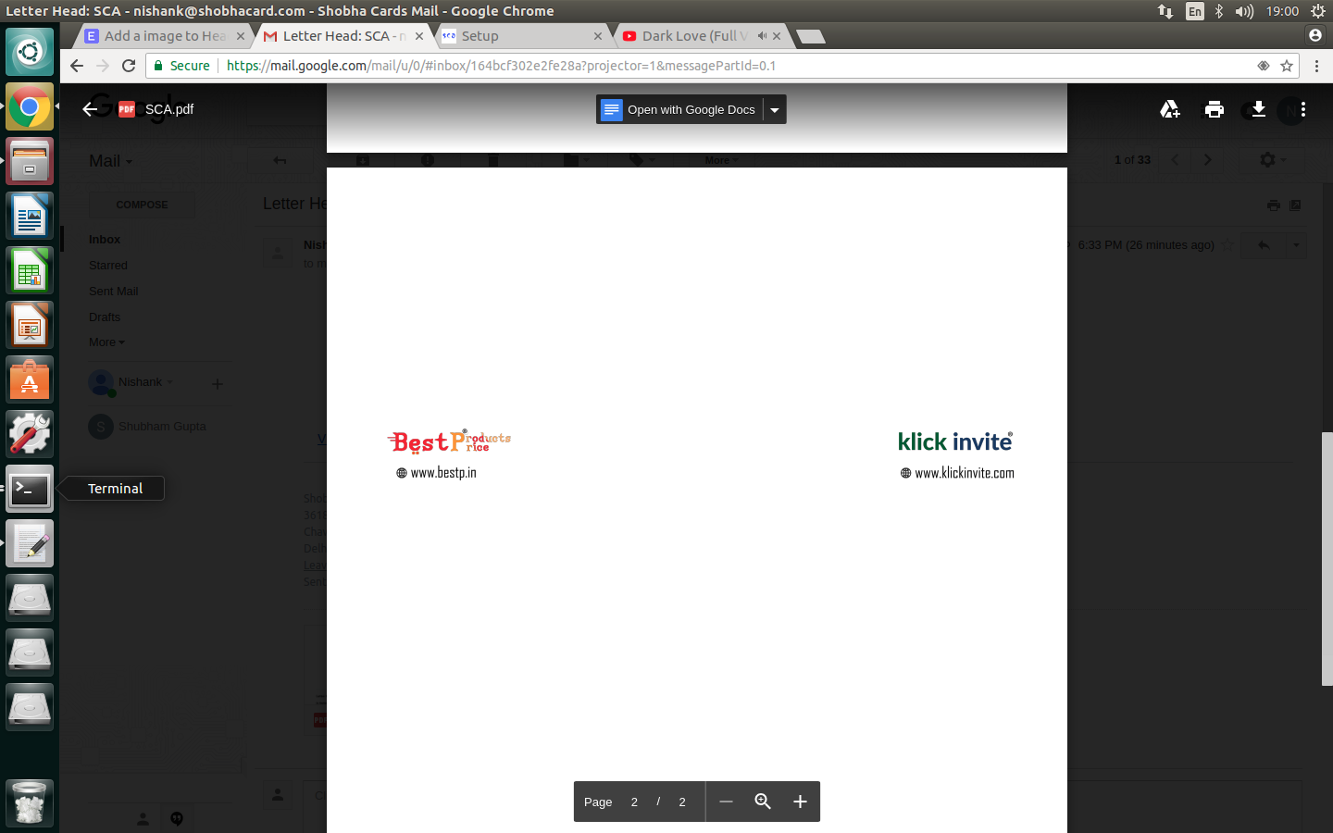Zoom in the PDF page
Viewport: 1333px width, 833px height.
[800, 802]
